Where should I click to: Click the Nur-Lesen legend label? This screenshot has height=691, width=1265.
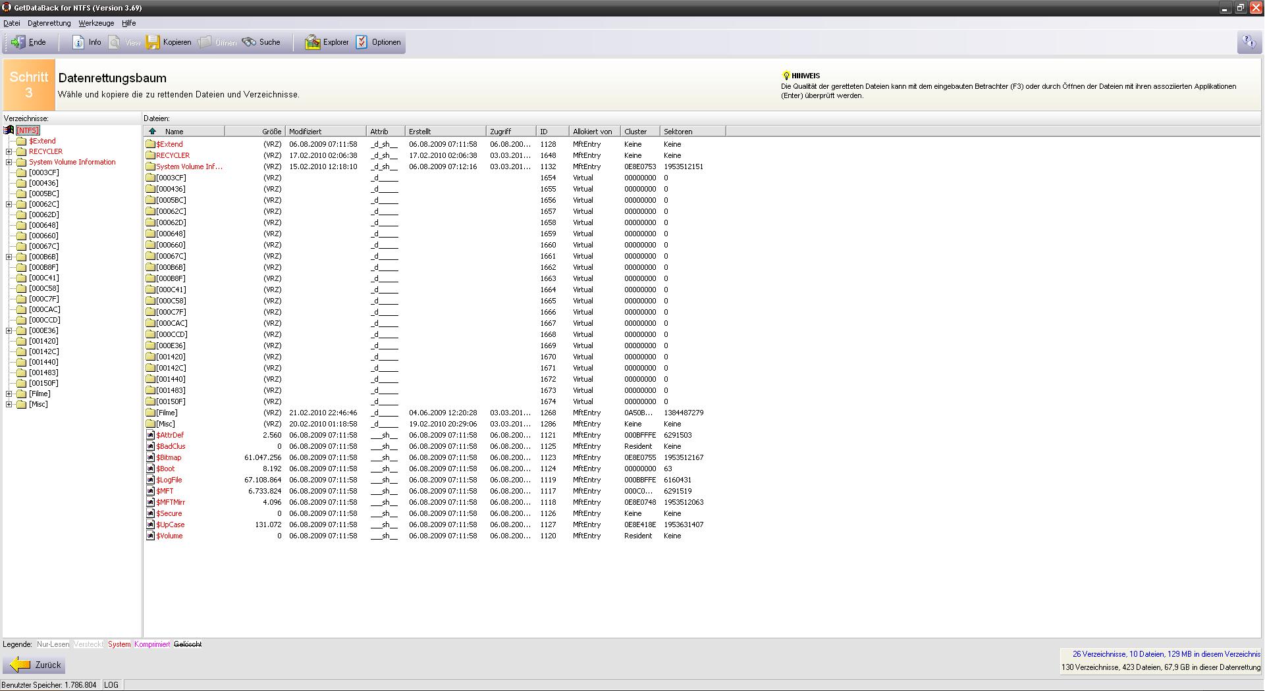[53, 644]
